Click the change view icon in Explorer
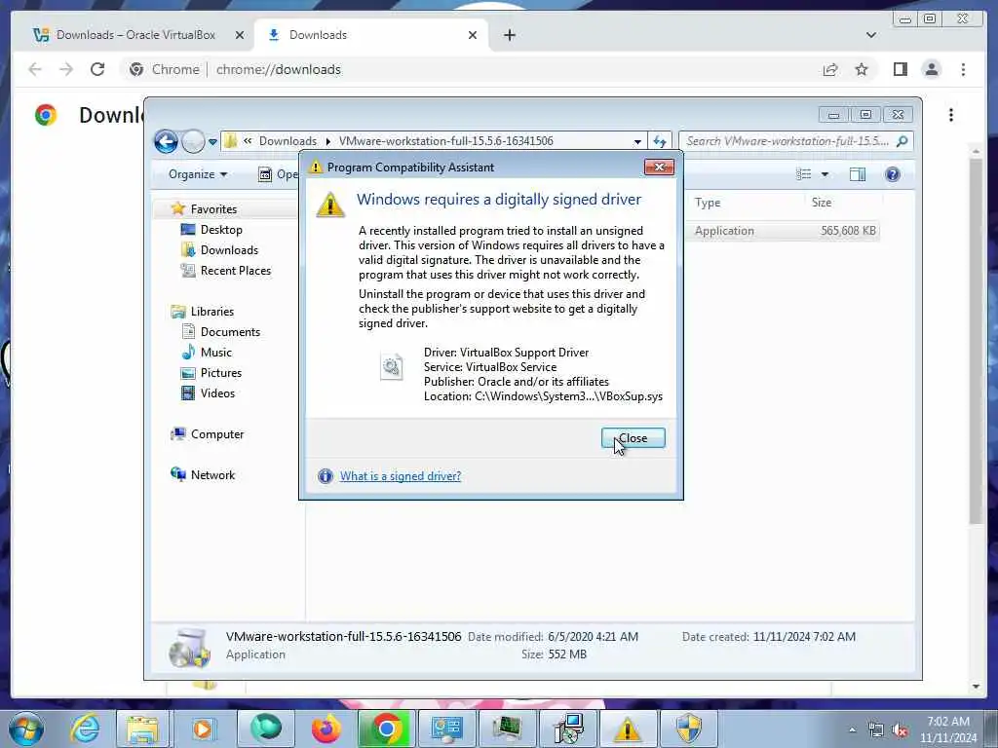 [x=804, y=174]
